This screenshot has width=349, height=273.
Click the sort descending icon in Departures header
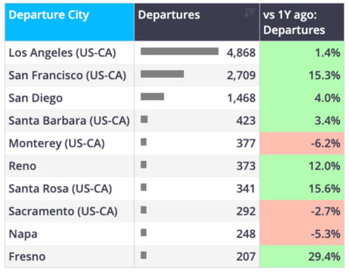250,12
